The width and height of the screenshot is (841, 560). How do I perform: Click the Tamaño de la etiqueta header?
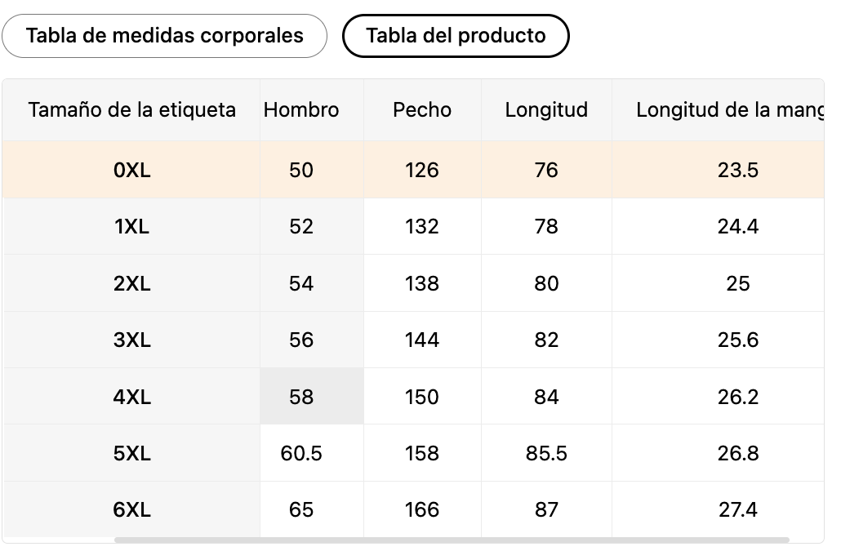pyautogui.click(x=132, y=109)
